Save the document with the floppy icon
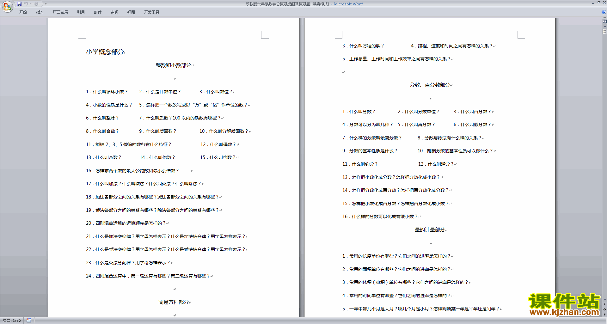Image resolution: width=607 pixels, height=324 pixels. point(19,4)
